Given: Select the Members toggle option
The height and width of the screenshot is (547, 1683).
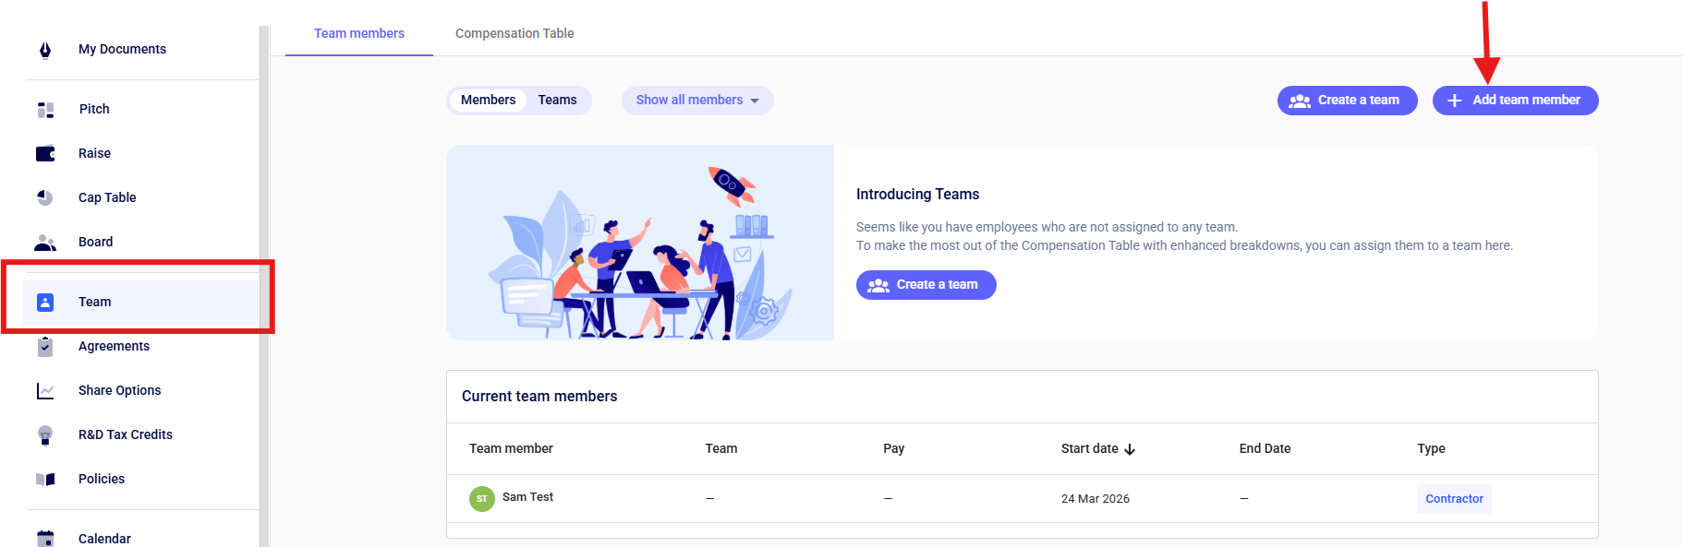Looking at the screenshot, I should click(x=488, y=101).
